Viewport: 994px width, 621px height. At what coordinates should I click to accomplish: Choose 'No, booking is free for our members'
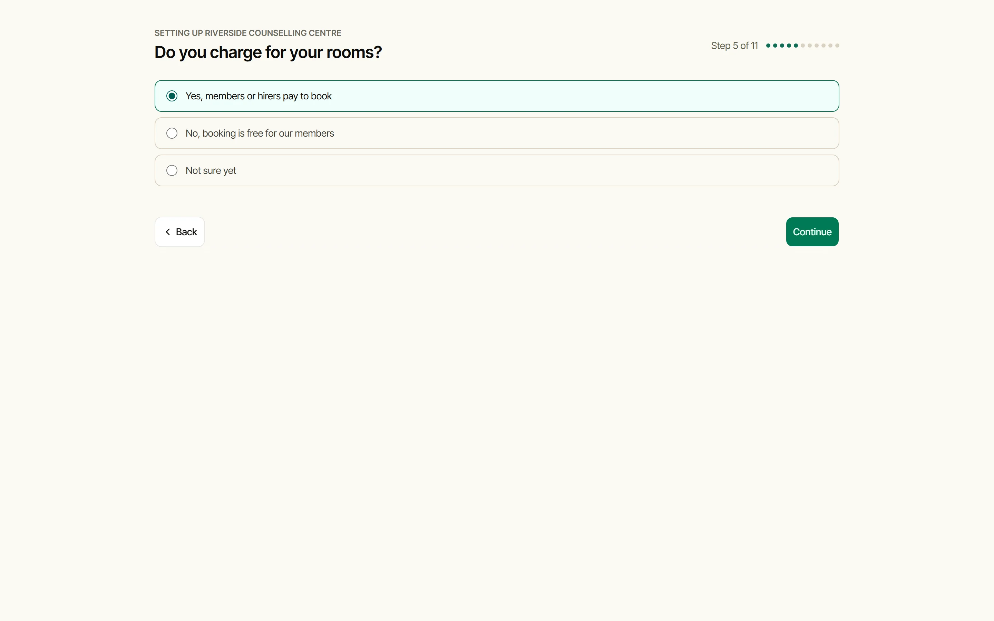(497, 133)
